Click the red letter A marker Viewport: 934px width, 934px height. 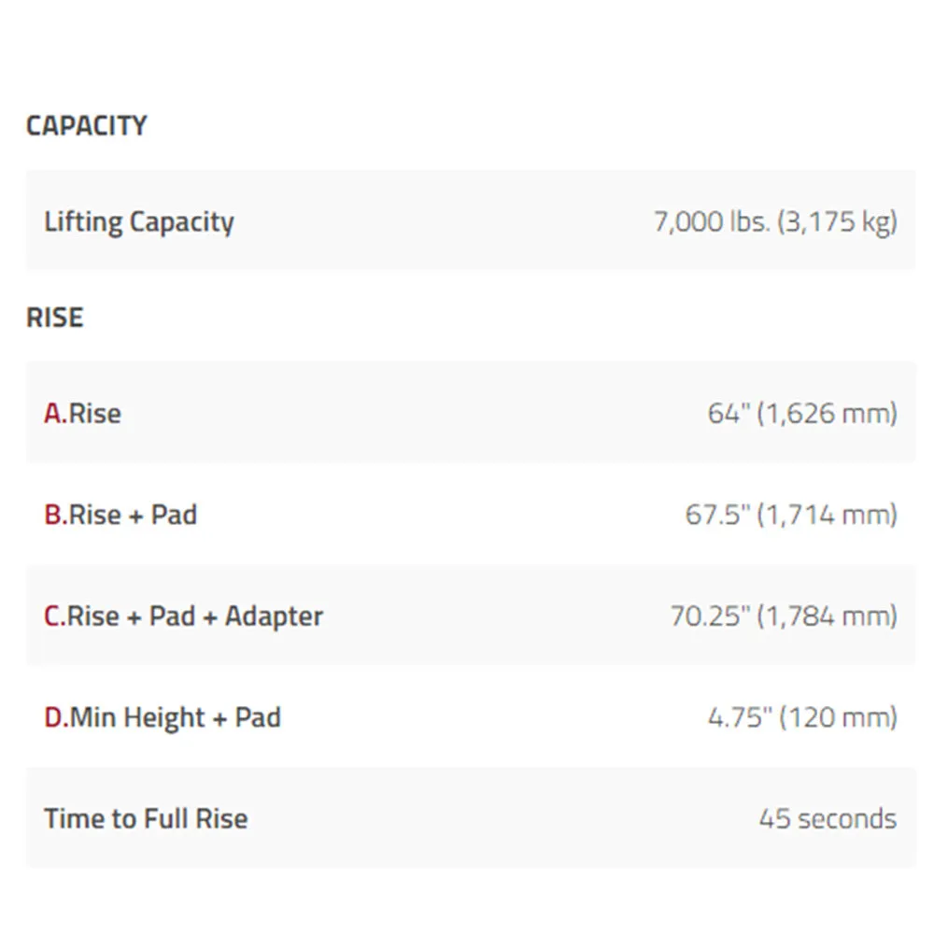(x=55, y=414)
